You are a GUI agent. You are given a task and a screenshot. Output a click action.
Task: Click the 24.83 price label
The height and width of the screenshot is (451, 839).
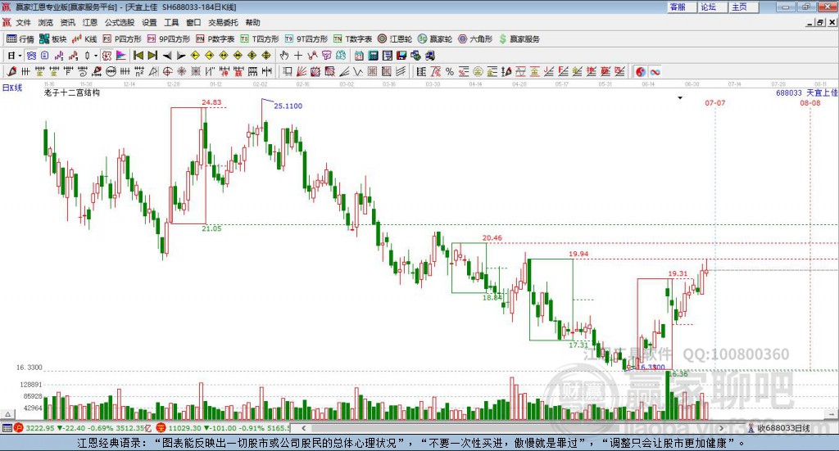pos(211,102)
